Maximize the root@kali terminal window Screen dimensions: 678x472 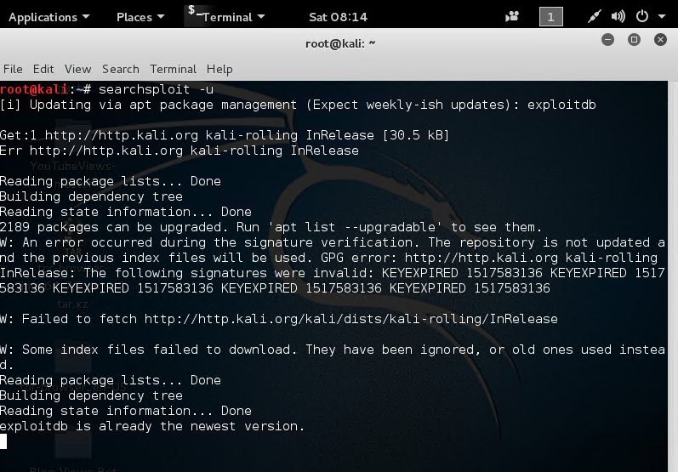click(634, 40)
